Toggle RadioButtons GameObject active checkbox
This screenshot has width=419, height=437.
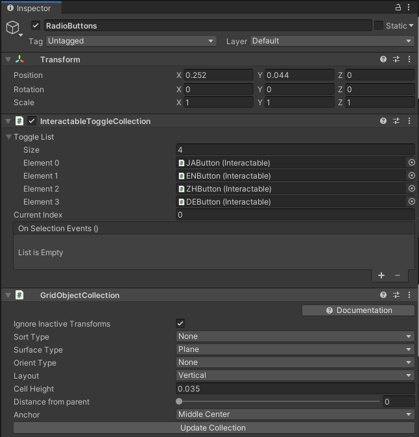click(36, 25)
